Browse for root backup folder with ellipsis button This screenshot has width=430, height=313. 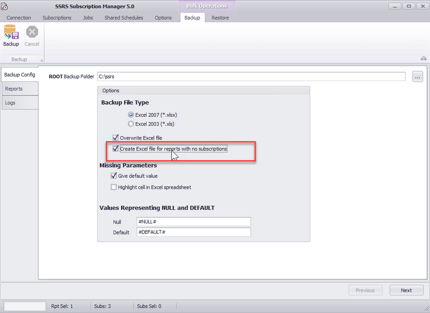(417, 76)
